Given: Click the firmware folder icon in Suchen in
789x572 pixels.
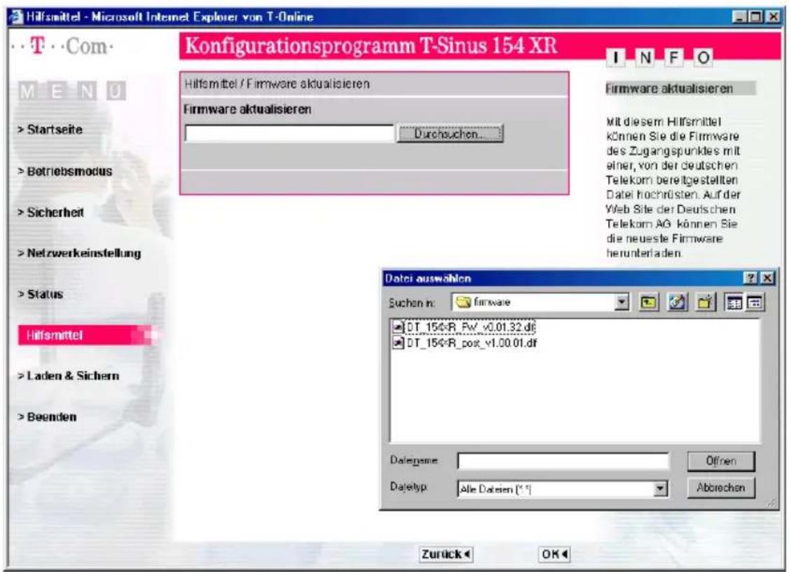Looking at the screenshot, I should 463,302.
